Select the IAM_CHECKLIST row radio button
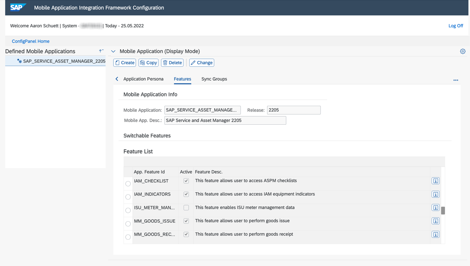This screenshot has height=266, width=470. (x=128, y=184)
